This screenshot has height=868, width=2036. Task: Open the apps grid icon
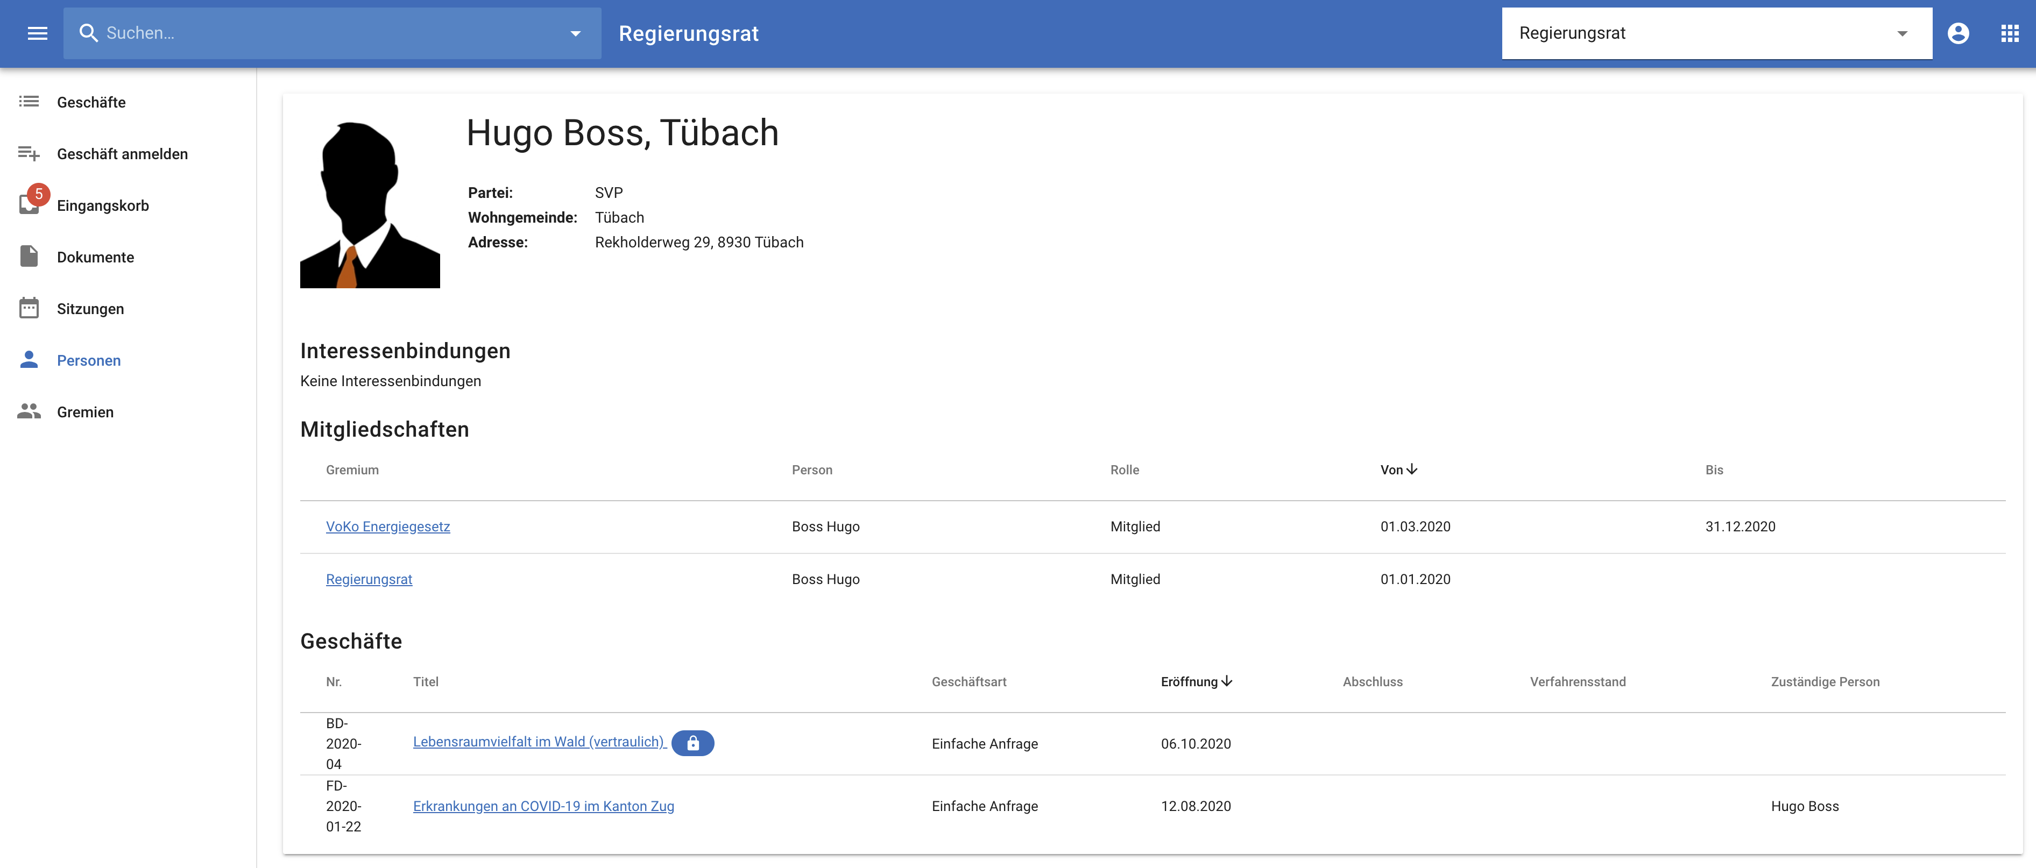pos(2009,33)
